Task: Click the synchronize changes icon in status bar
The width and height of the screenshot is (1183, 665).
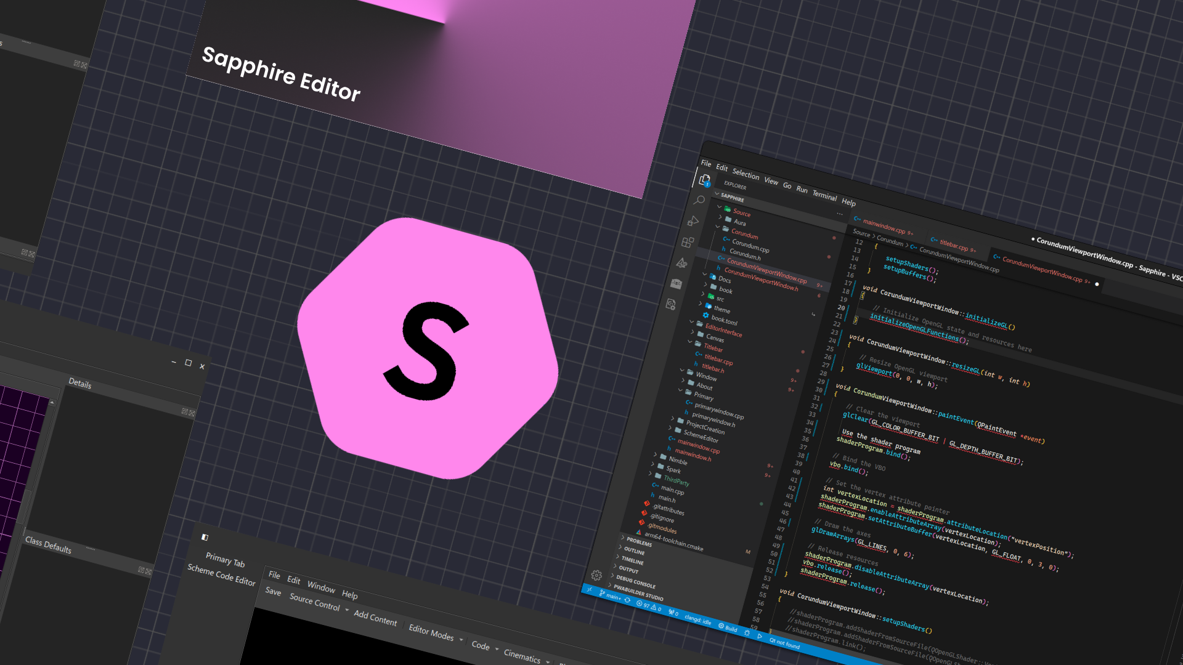Action: tap(627, 600)
